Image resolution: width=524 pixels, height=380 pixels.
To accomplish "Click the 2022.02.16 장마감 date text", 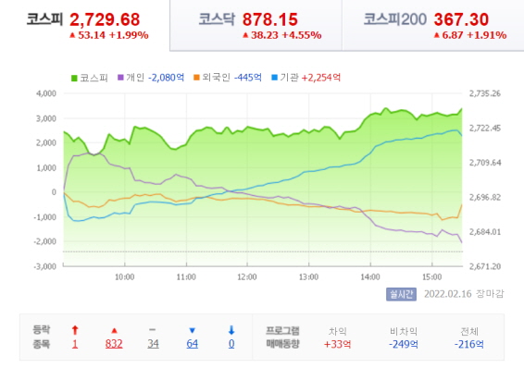I will [x=464, y=294].
